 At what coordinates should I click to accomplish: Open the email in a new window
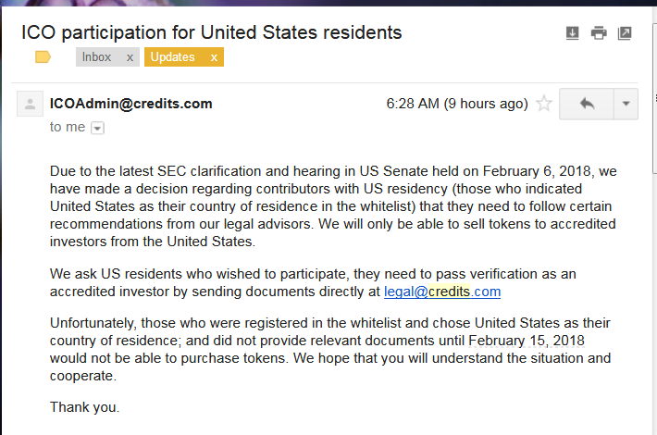click(x=625, y=32)
